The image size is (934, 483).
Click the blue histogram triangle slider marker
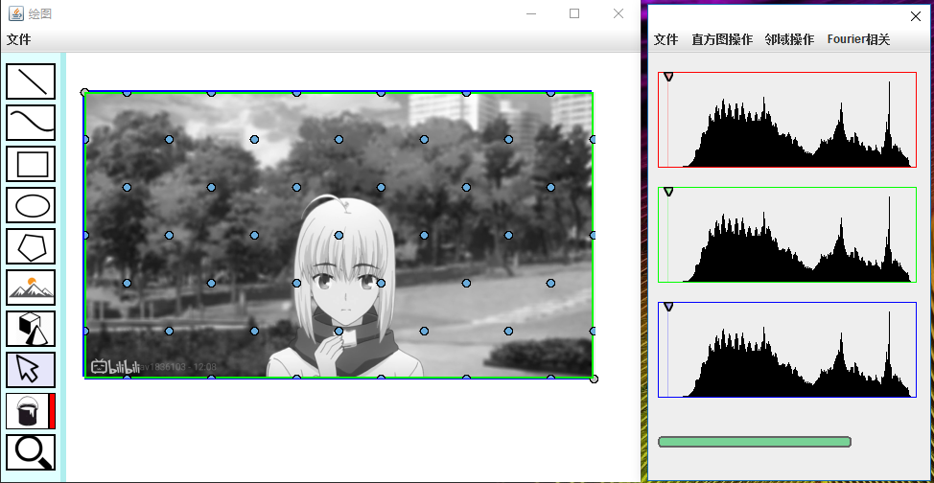click(x=668, y=306)
